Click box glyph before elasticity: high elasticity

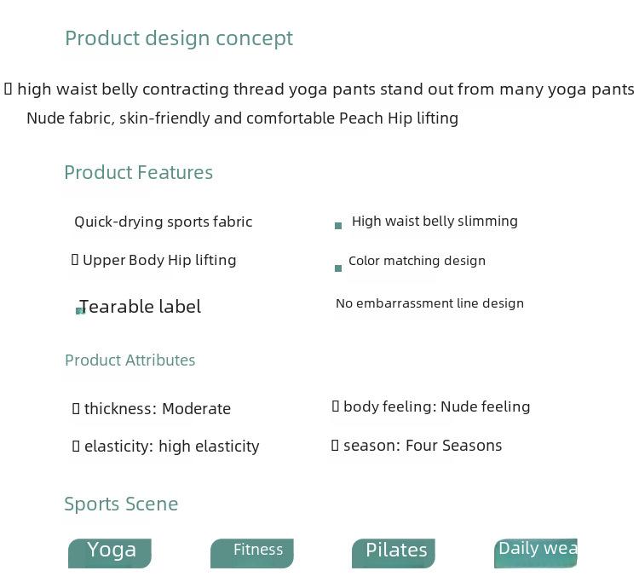pyautogui.click(x=76, y=447)
